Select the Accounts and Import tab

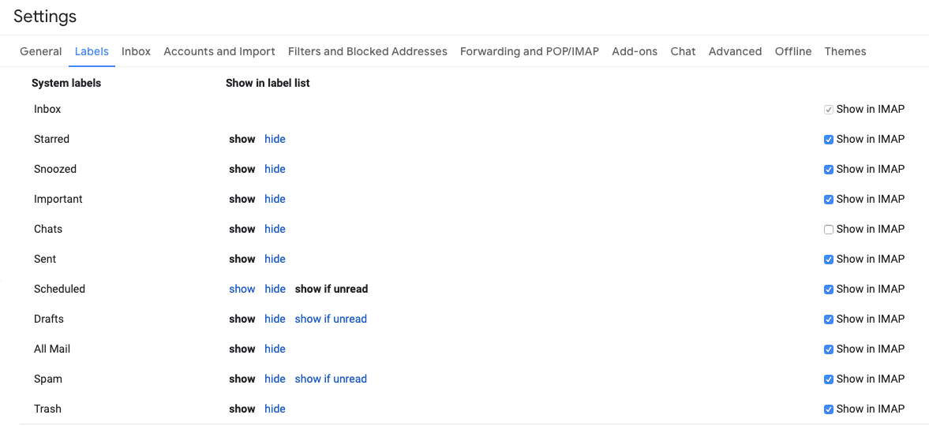tap(219, 51)
